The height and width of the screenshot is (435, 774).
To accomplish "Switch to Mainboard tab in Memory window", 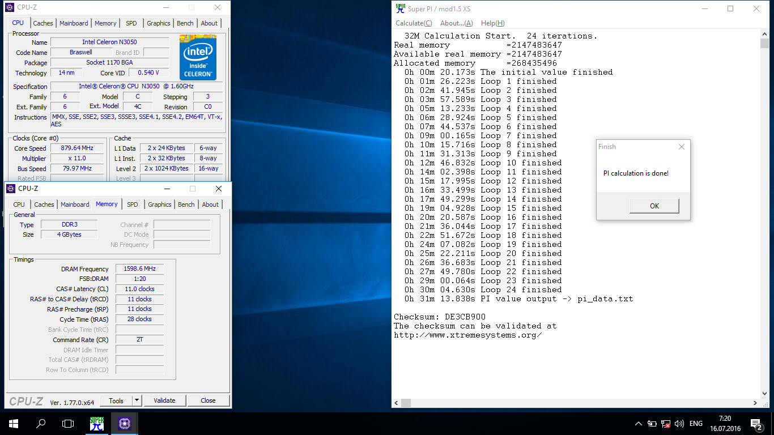I will (x=75, y=204).
